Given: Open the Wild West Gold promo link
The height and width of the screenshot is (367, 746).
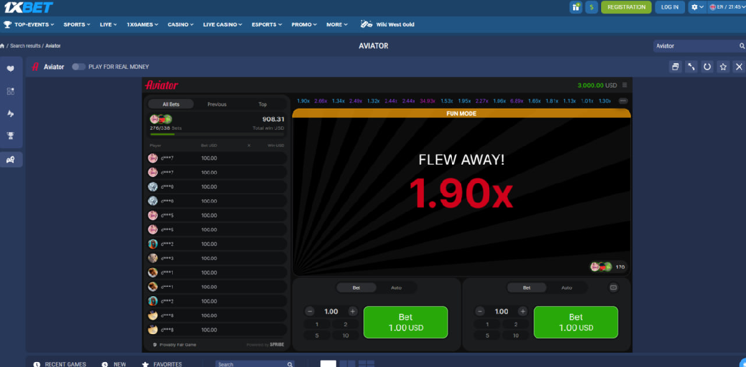Looking at the screenshot, I should pos(387,25).
